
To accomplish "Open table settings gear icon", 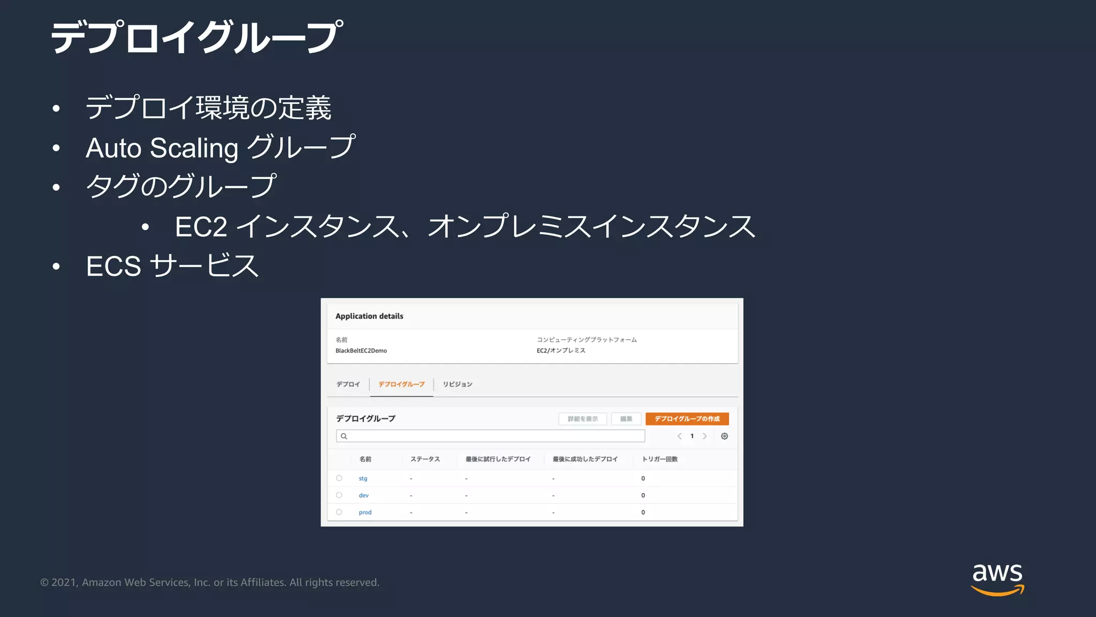I will click(724, 436).
